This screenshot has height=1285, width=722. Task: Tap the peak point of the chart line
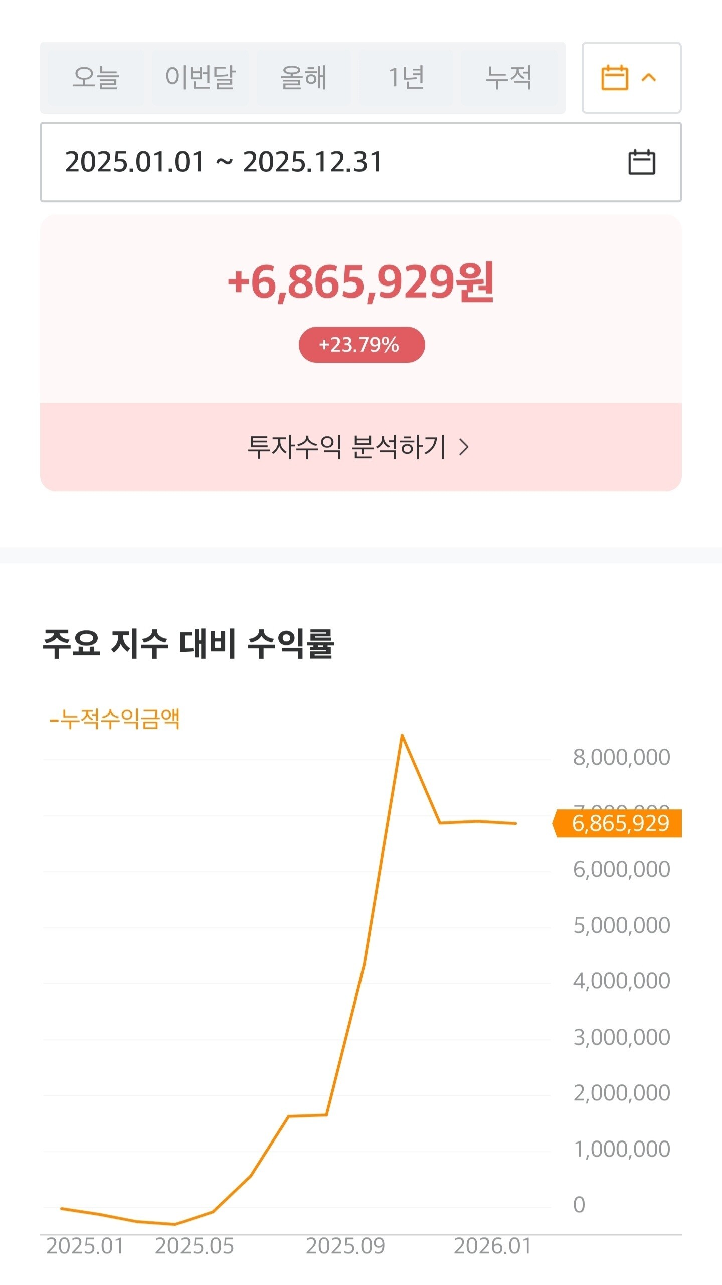pos(402,736)
